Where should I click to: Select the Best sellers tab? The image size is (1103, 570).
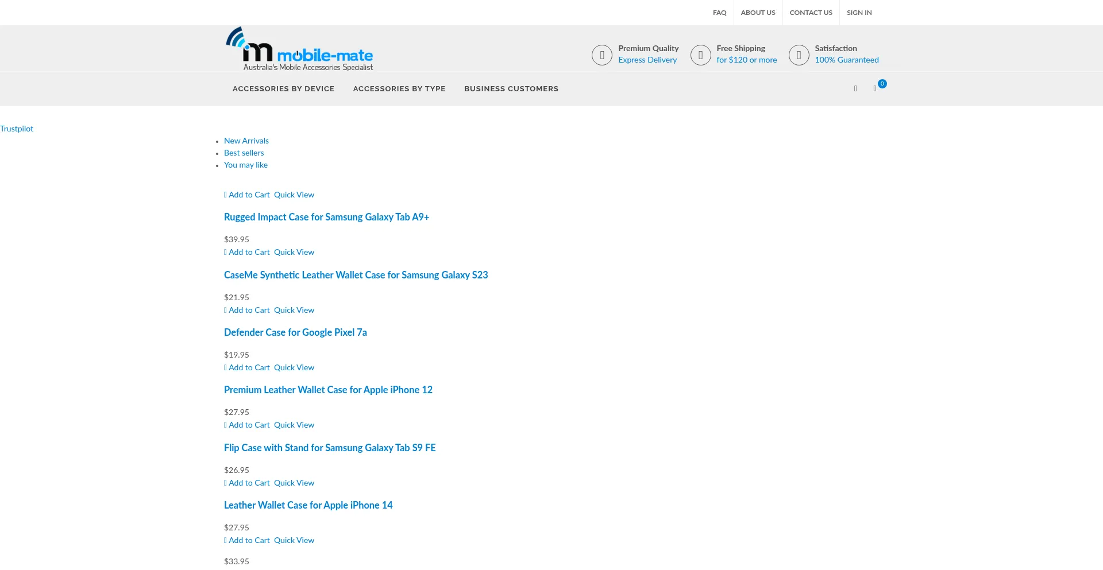[x=244, y=153]
